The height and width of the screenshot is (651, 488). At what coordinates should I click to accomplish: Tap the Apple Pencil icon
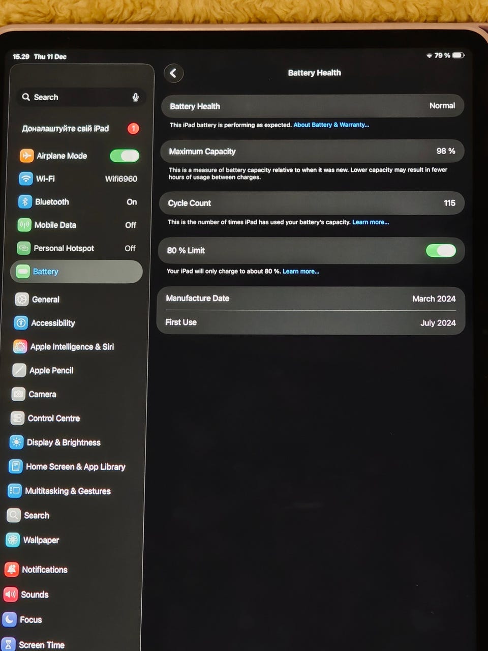pos(19,370)
